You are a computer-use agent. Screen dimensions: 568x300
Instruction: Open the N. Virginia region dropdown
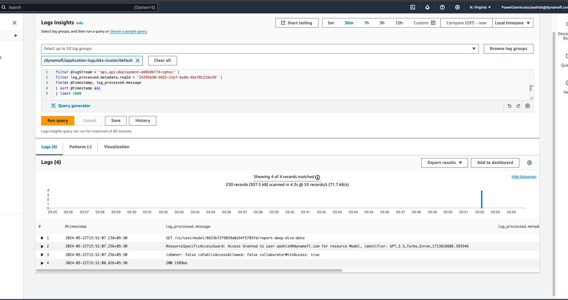click(x=480, y=7)
